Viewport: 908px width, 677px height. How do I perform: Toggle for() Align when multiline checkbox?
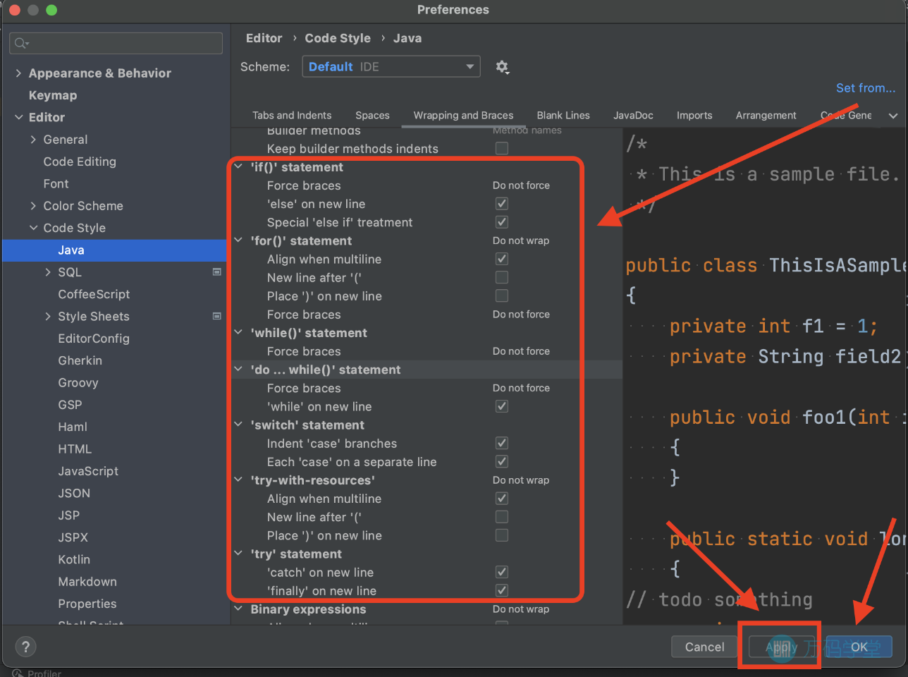pyautogui.click(x=502, y=259)
